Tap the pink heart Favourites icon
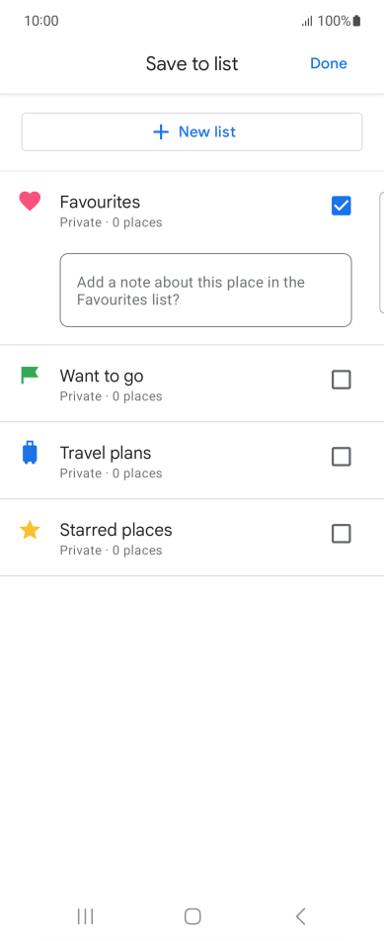The image size is (384, 941). 30,201
